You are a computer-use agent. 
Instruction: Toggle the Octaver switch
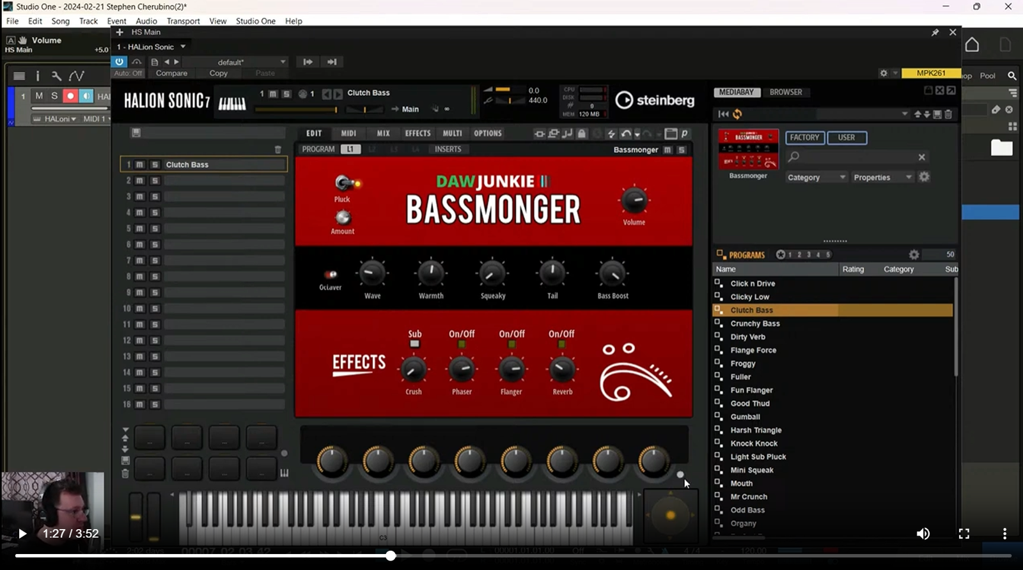[330, 275]
